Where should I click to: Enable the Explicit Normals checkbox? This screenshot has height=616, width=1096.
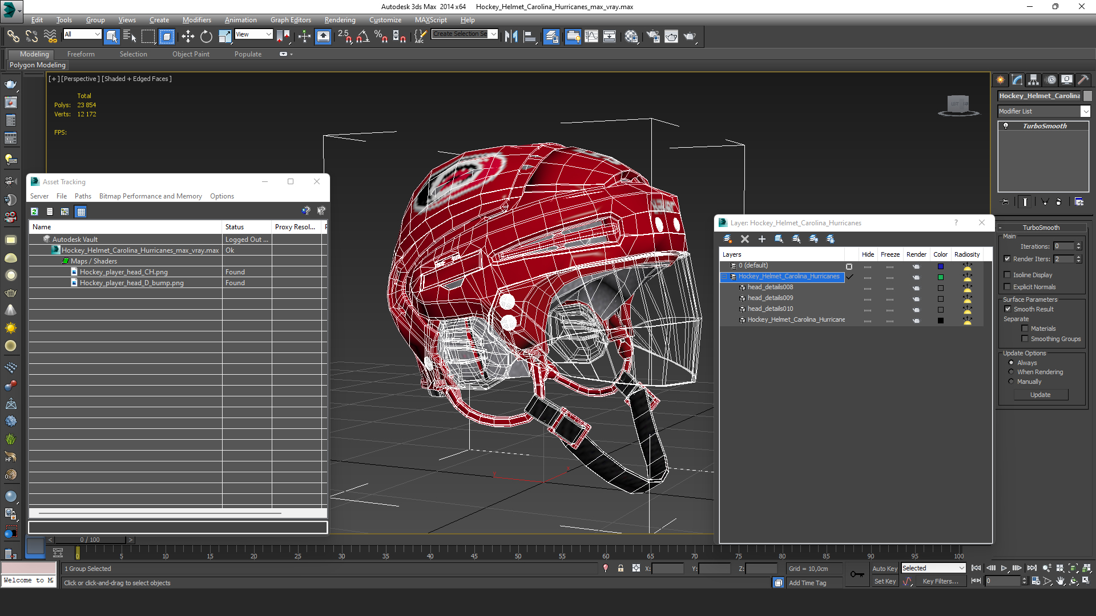(x=1007, y=287)
